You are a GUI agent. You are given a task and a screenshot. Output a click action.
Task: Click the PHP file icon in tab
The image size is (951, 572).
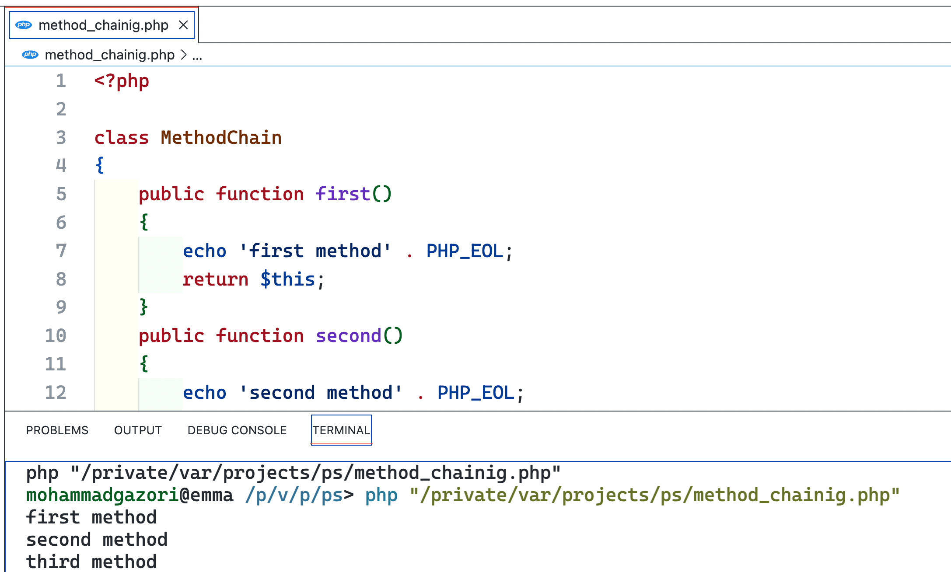24,25
